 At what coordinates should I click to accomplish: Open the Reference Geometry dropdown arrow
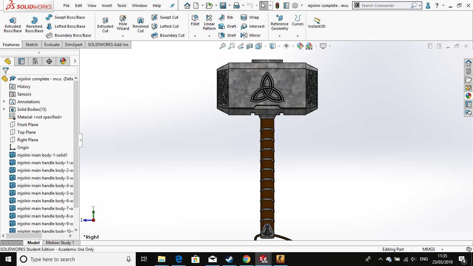[x=279, y=36]
